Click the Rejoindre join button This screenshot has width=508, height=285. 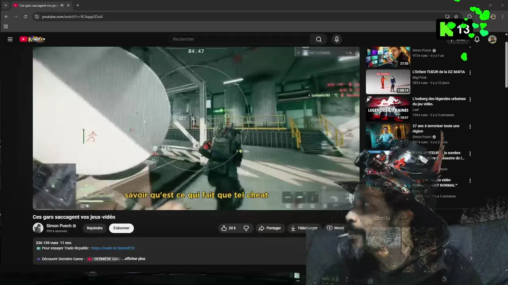[94, 228]
